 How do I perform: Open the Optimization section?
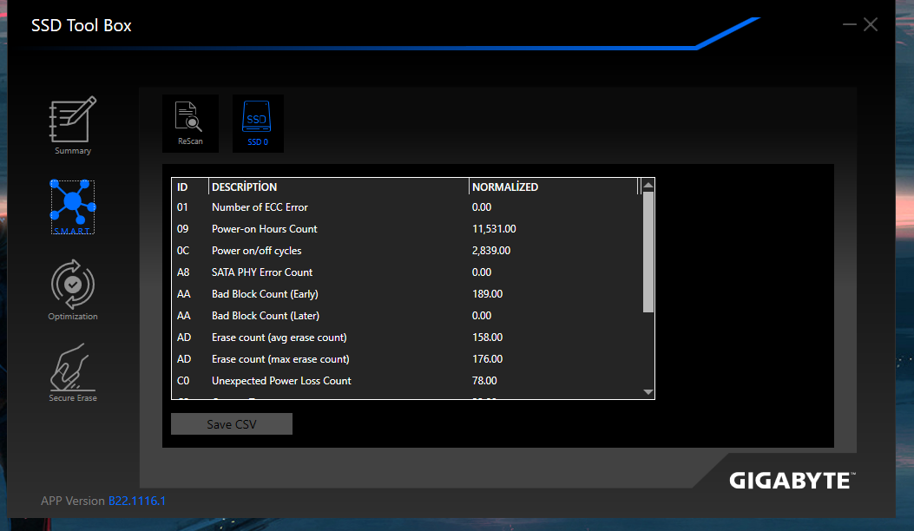point(73,290)
